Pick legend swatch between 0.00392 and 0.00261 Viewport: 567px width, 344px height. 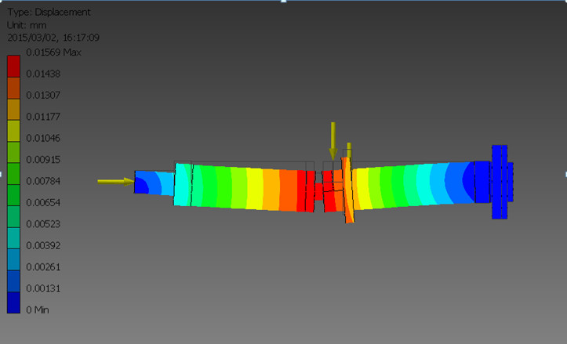[x=13, y=259]
